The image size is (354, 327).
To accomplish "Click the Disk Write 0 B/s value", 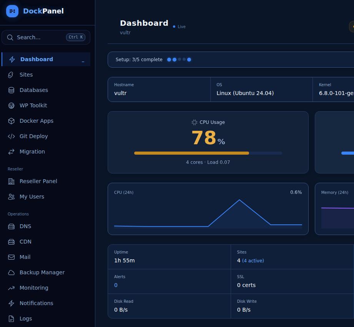I will click(x=244, y=310).
